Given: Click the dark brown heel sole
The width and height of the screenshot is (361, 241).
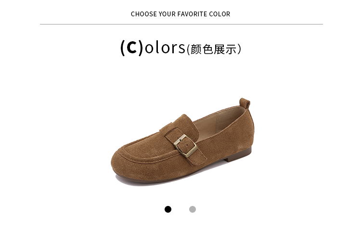Looking at the screenshot, I should pos(238,156).
